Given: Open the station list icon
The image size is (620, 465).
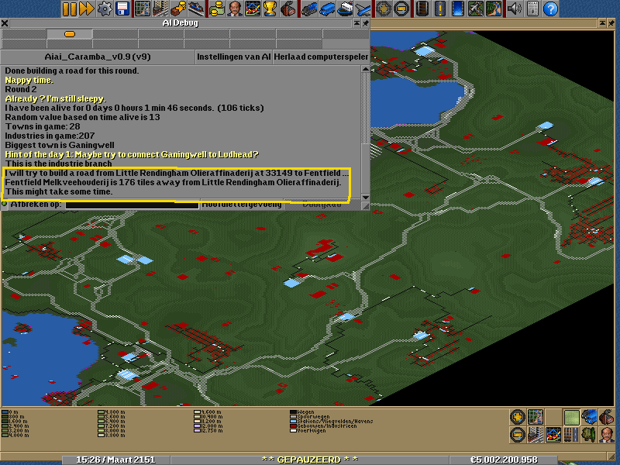Looking at the screenshot, I should 196,9.
